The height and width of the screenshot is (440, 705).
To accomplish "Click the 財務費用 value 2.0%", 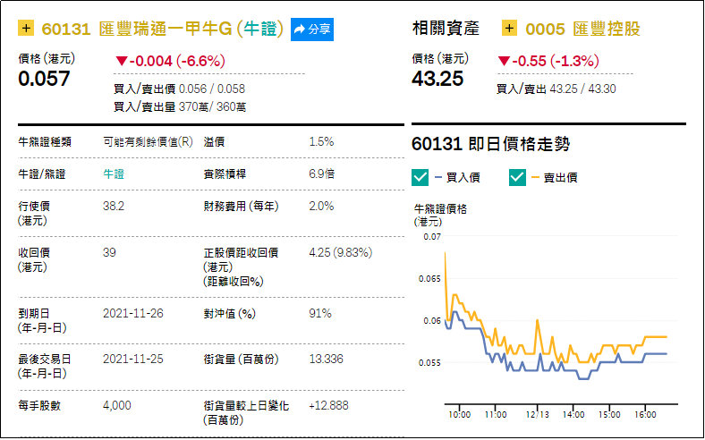I will click(x=321, y=207).
